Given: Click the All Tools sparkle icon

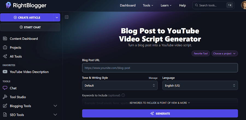Looking at the screenshot, I should pos(5,56).
